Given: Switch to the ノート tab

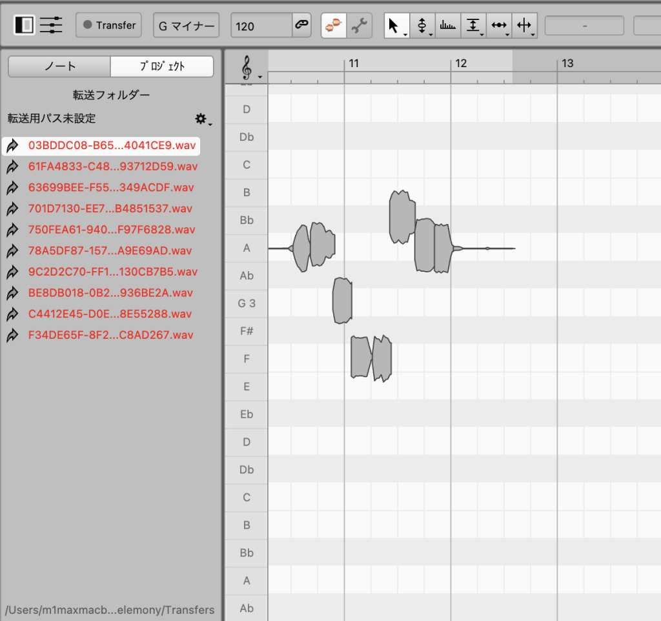Looking at the screenshot, I should 59,66.
